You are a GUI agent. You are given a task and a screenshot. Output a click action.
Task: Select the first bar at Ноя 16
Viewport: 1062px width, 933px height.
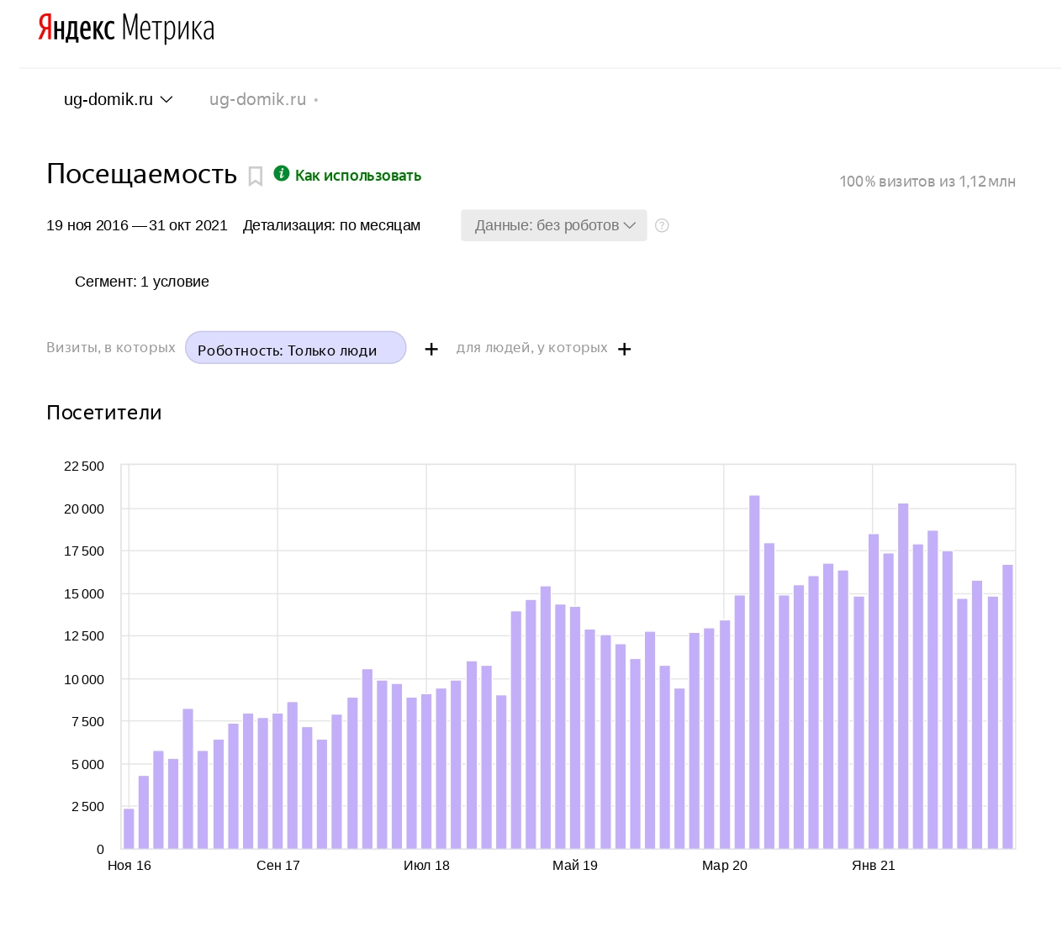click(129, 829)
